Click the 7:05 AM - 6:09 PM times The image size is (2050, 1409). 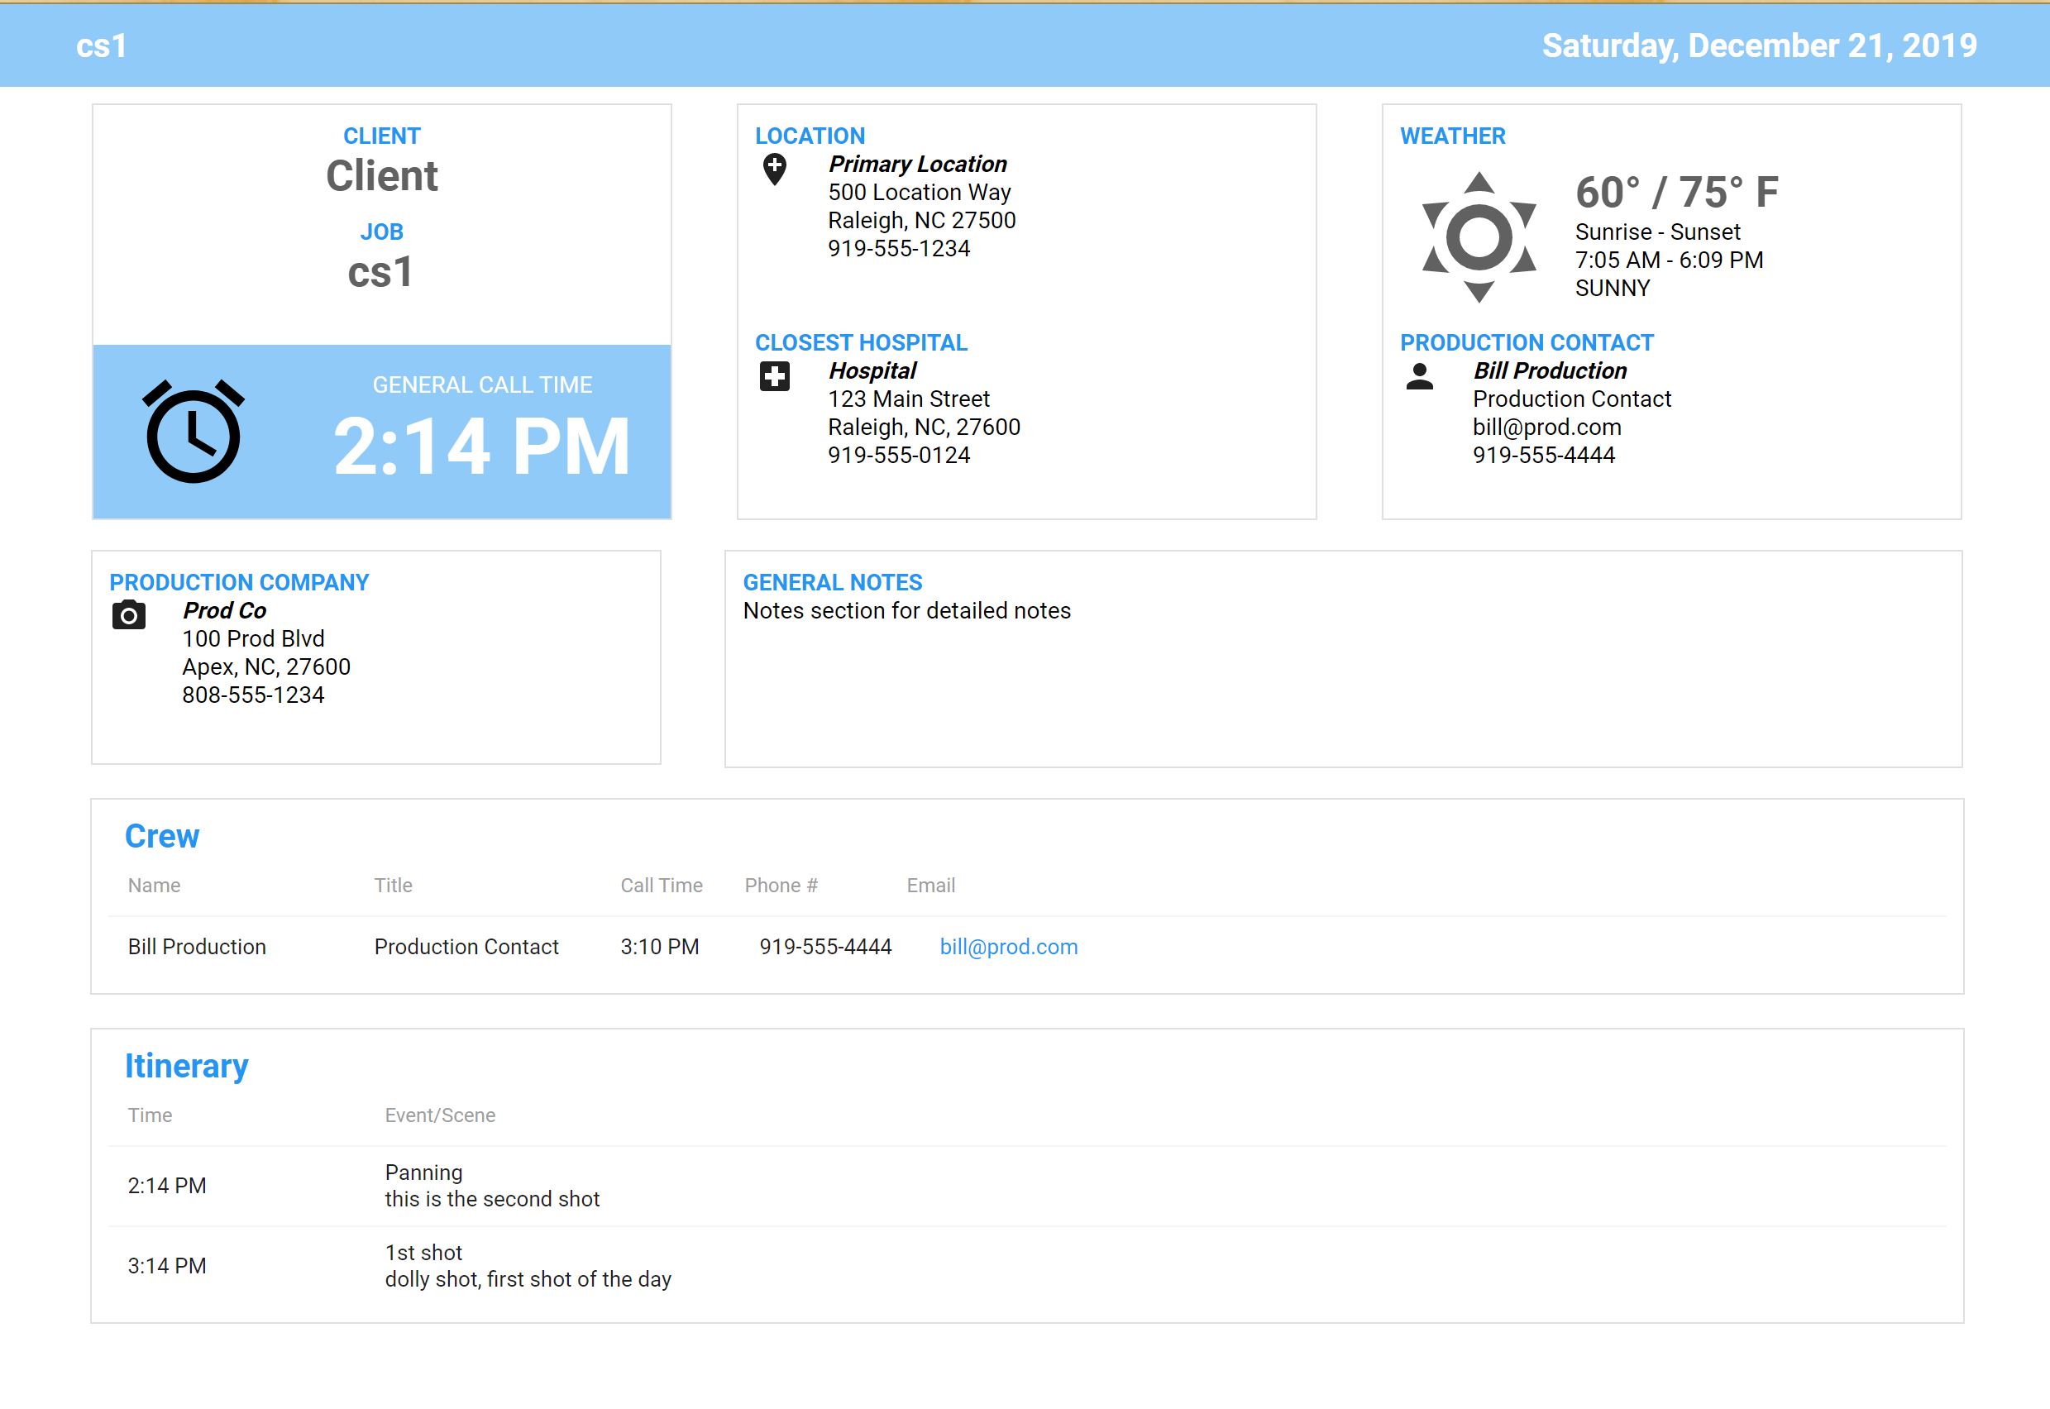pyautogui.click(x=1670, y=260)
